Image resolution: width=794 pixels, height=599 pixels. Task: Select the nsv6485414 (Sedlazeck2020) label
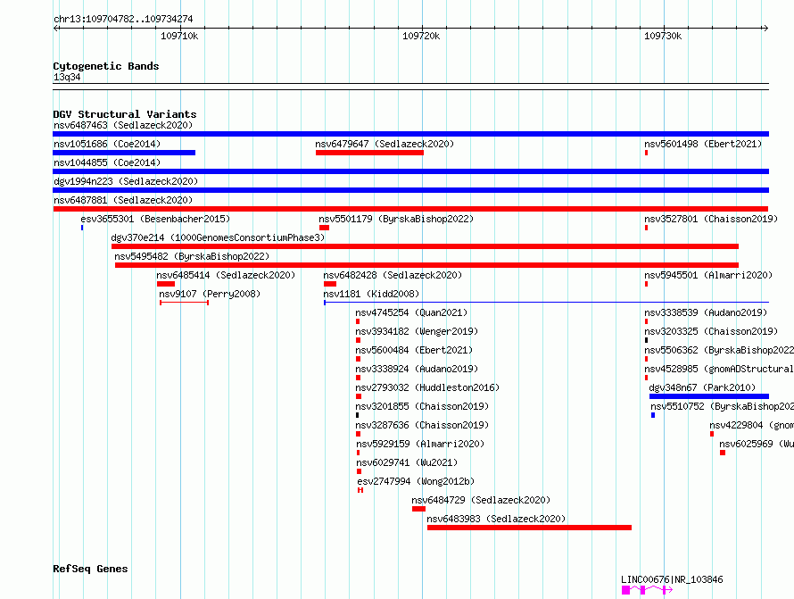pyautogui.click(x=226, y=275)
